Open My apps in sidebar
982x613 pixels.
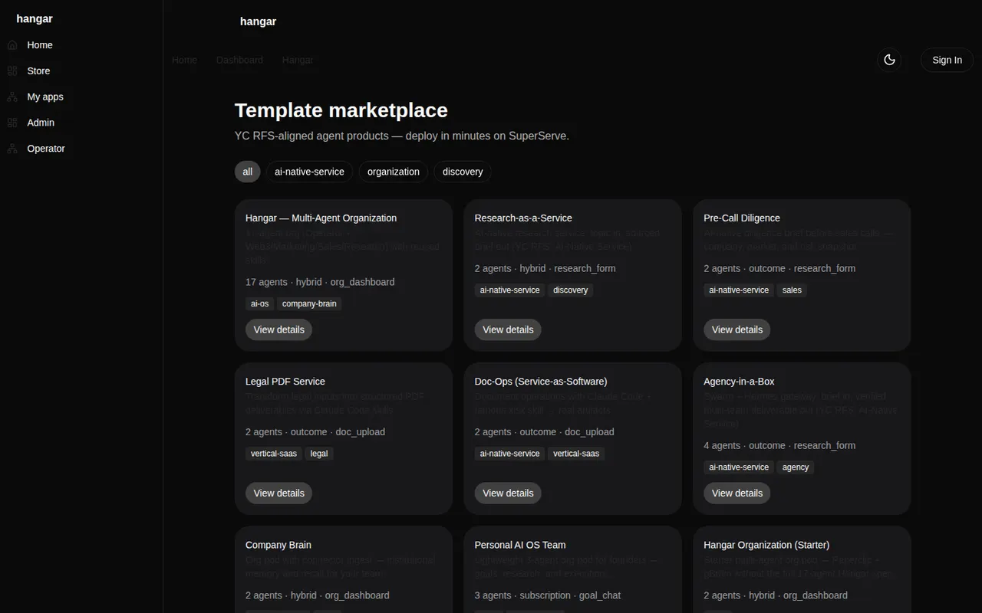coord(45,97)
